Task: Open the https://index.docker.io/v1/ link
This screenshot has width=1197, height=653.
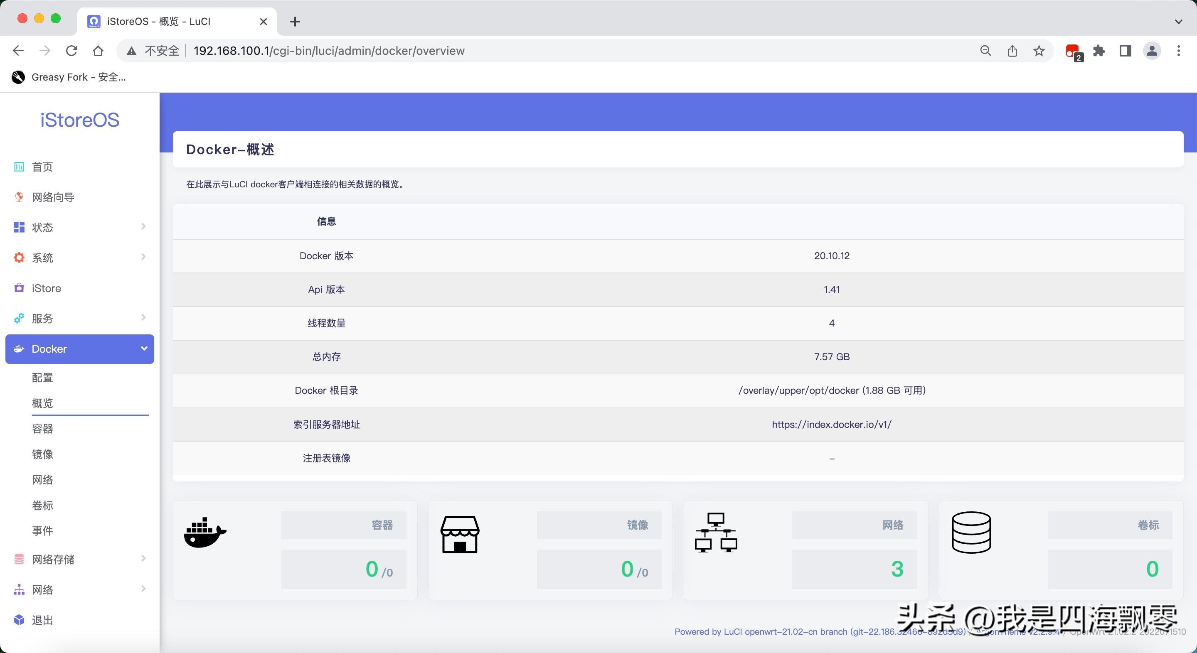Action: [831, 424]
